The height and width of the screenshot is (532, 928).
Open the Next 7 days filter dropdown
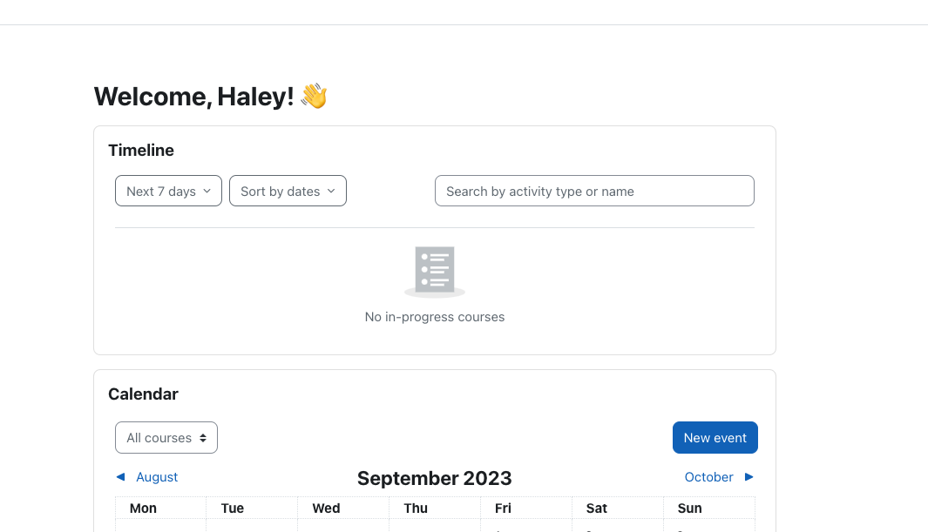pos(169,191)
